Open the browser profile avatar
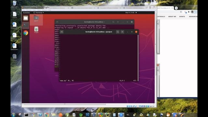Screen dimensions: 208x117 click(192, 12)
